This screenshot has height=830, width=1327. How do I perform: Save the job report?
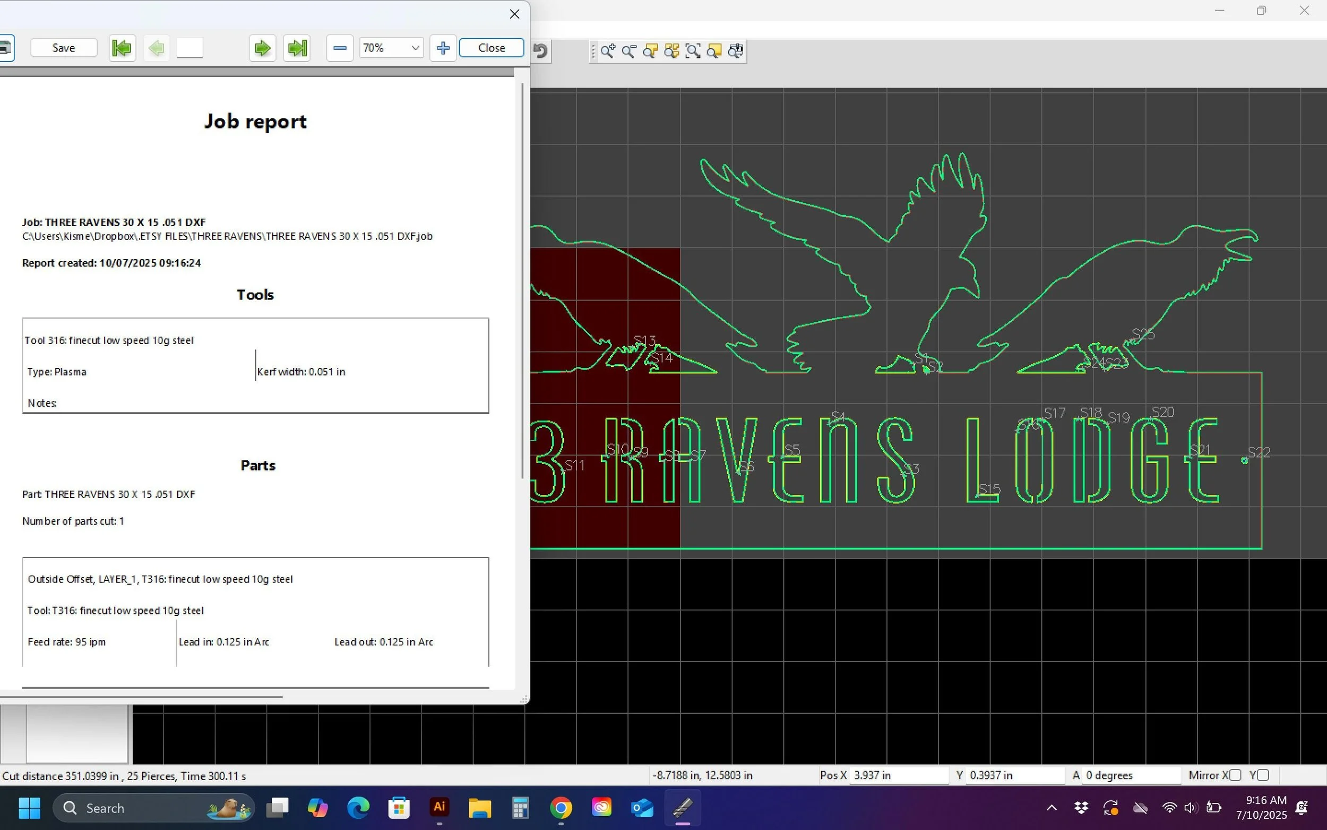pyautogui.click(x=64, y=48)
